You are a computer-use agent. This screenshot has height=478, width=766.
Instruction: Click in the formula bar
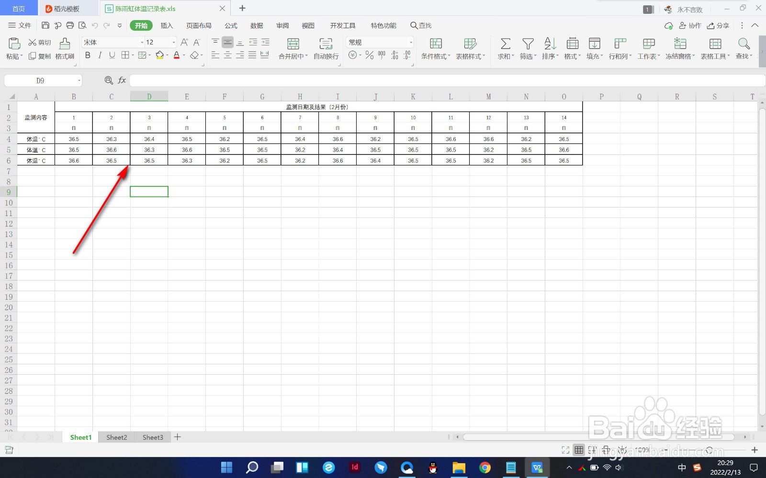pos(447,81)
